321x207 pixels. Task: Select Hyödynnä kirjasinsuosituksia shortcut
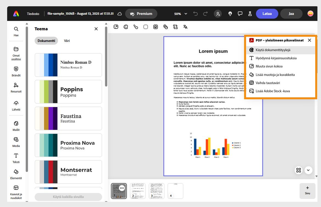[x=280, y=58]
